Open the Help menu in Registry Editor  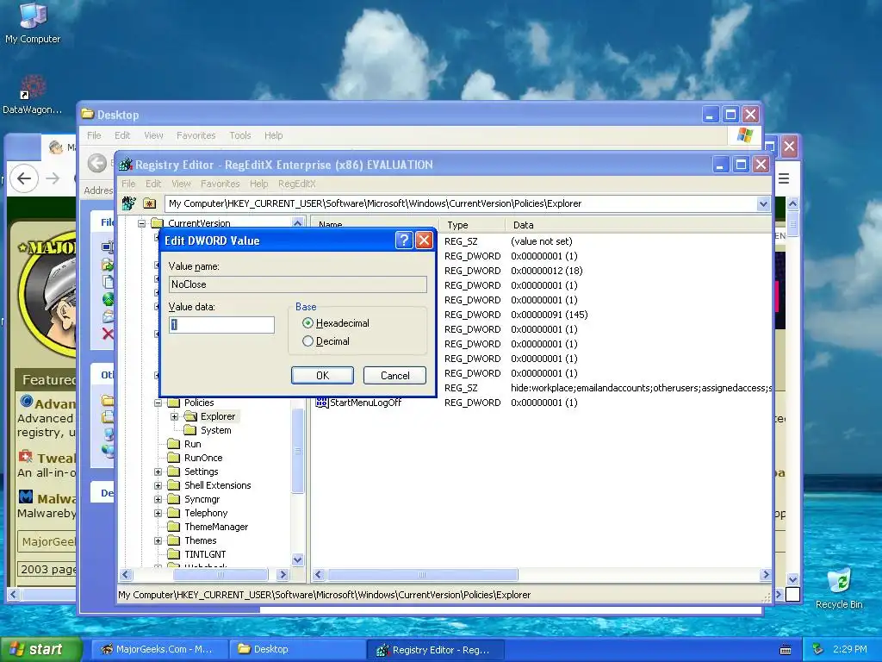[x=258, y=184]
